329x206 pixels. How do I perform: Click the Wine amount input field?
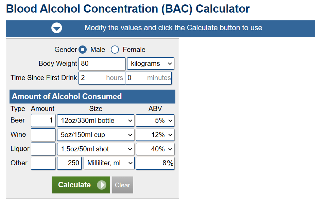point(43,135)
